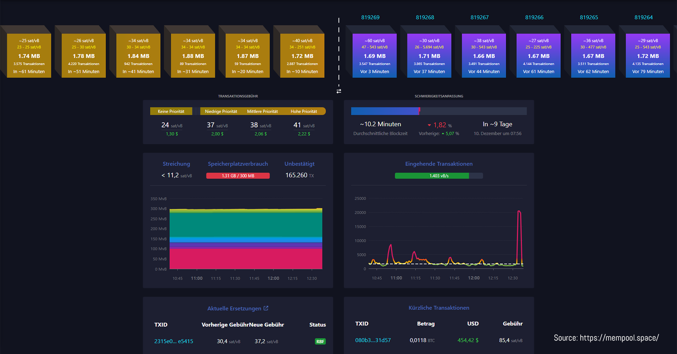Click the 30,4 sat/vB previous fee value
This screenshot has width=677, height=354.
(x=229, y=341)
